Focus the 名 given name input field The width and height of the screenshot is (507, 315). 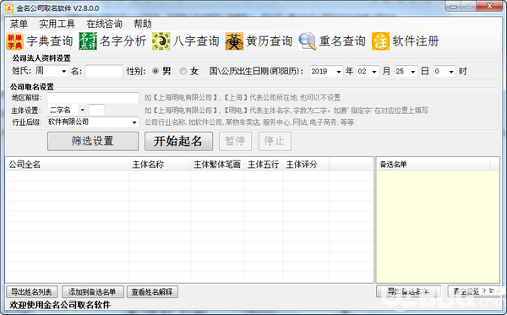[104, 71]
